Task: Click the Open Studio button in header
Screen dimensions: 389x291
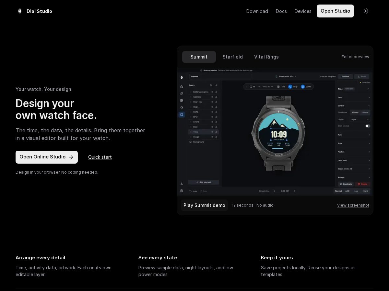Action: coord(335,11)
